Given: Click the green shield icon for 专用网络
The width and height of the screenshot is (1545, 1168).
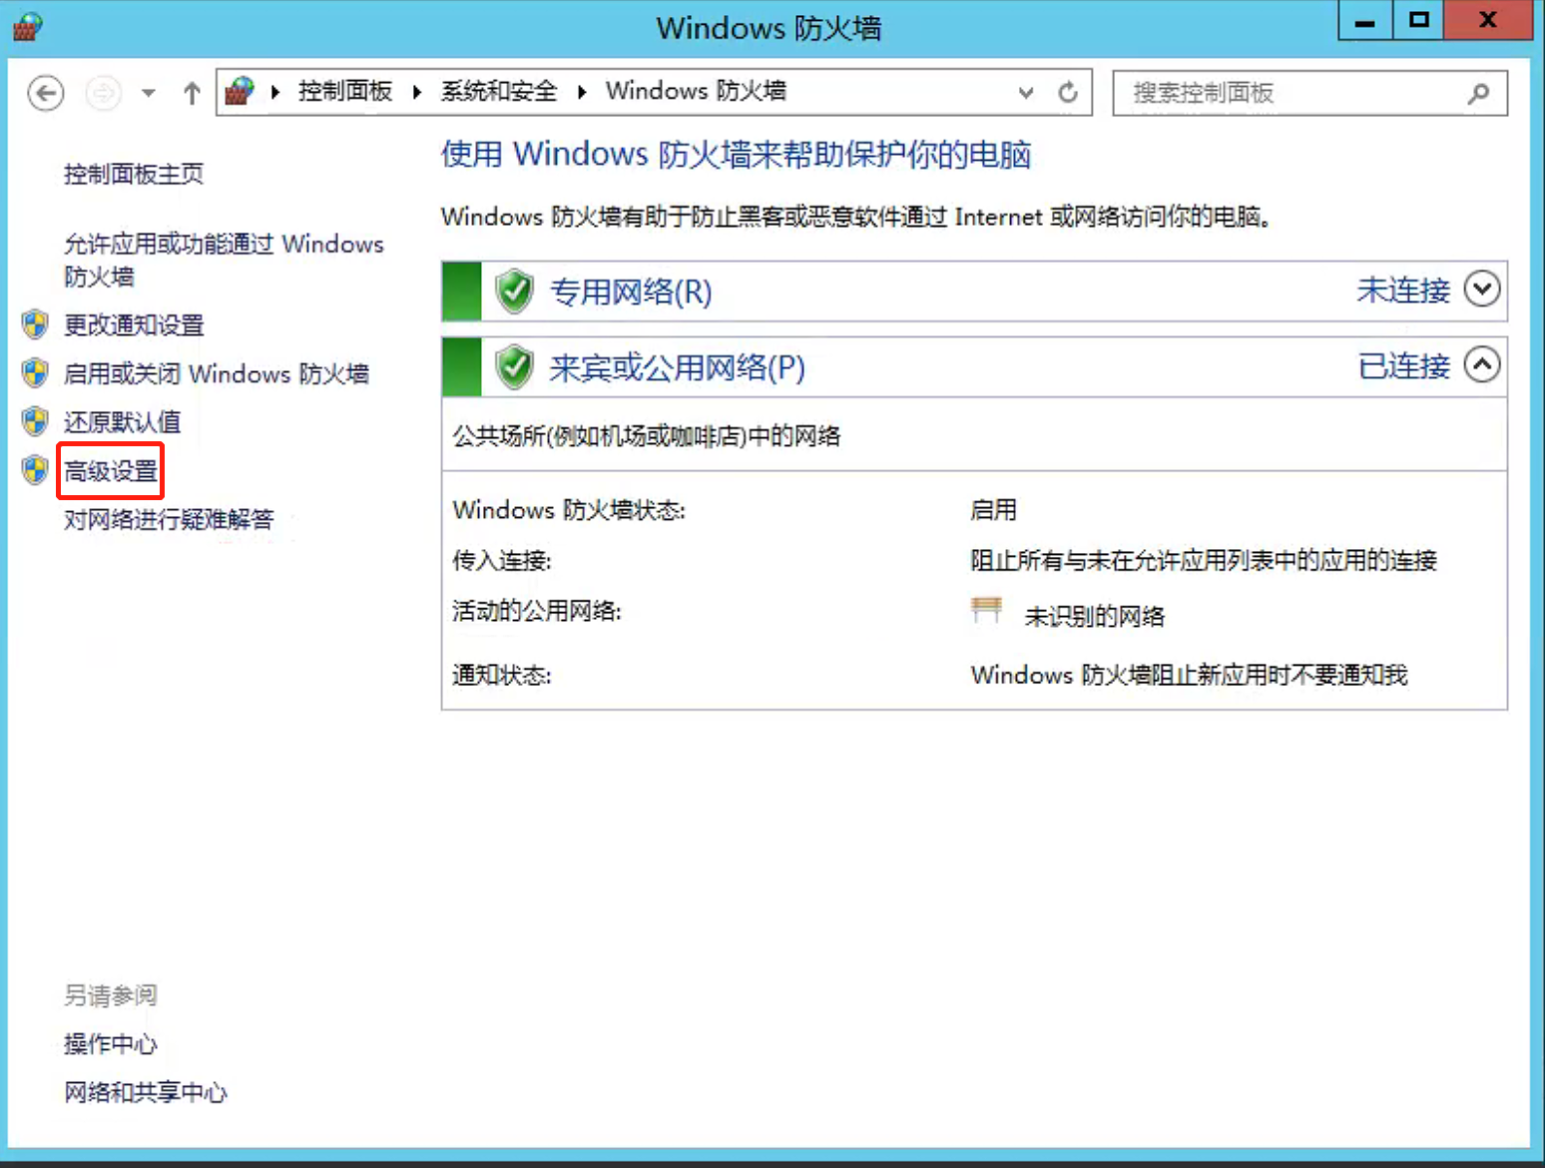Looking at the screenshot, I should 513,291.
